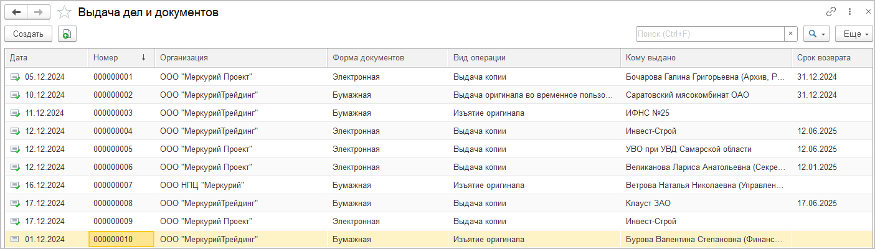Clear the search field with the X
The height and width of the screenshot is (249, 875).
pyautogui.click(x=791, y=34)
